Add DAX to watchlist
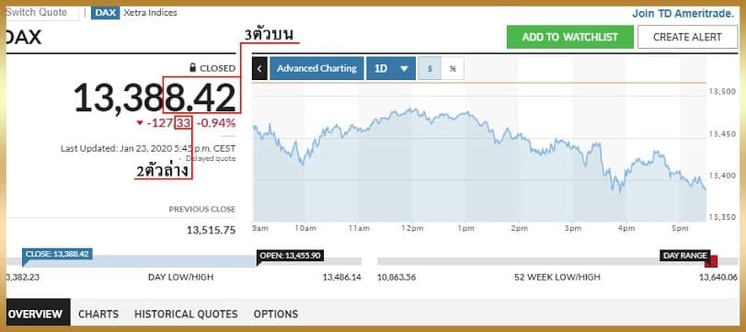746x332 pixels. (570, 37)
